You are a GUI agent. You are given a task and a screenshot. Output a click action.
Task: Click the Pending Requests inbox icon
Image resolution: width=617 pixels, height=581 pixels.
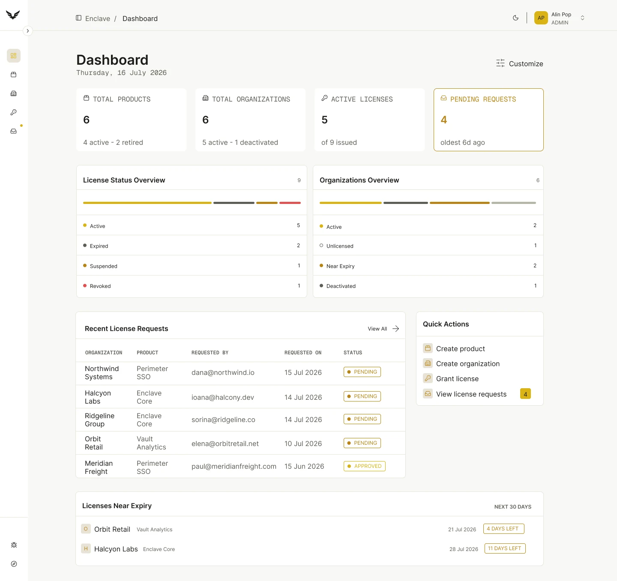tap(444, 98)
